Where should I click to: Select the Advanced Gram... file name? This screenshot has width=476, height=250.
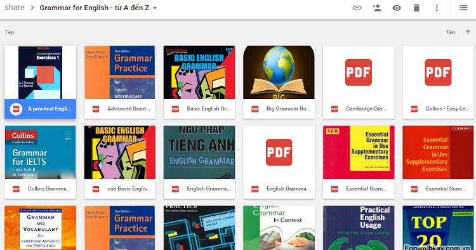(129, 109)
